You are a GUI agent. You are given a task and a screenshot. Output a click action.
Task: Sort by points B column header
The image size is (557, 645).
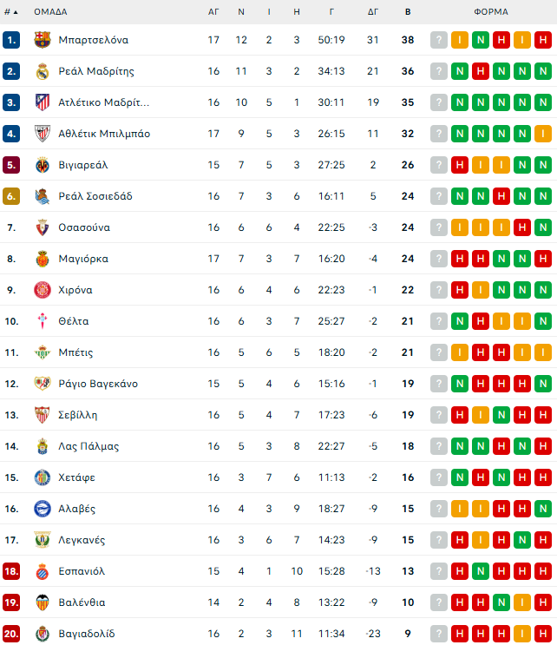click(x=408, y=12)
